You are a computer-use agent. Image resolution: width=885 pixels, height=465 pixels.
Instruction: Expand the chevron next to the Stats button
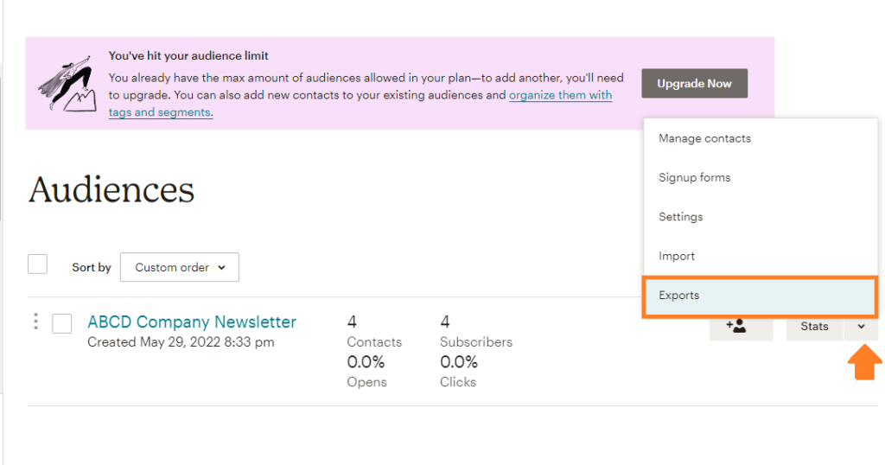[x=861, y=326]
